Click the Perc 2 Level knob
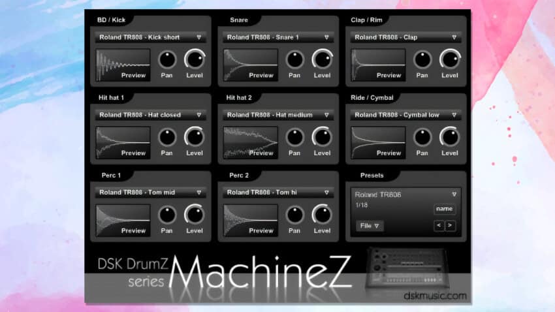Screen dimensions: 555x312 [x=323, y=215]
